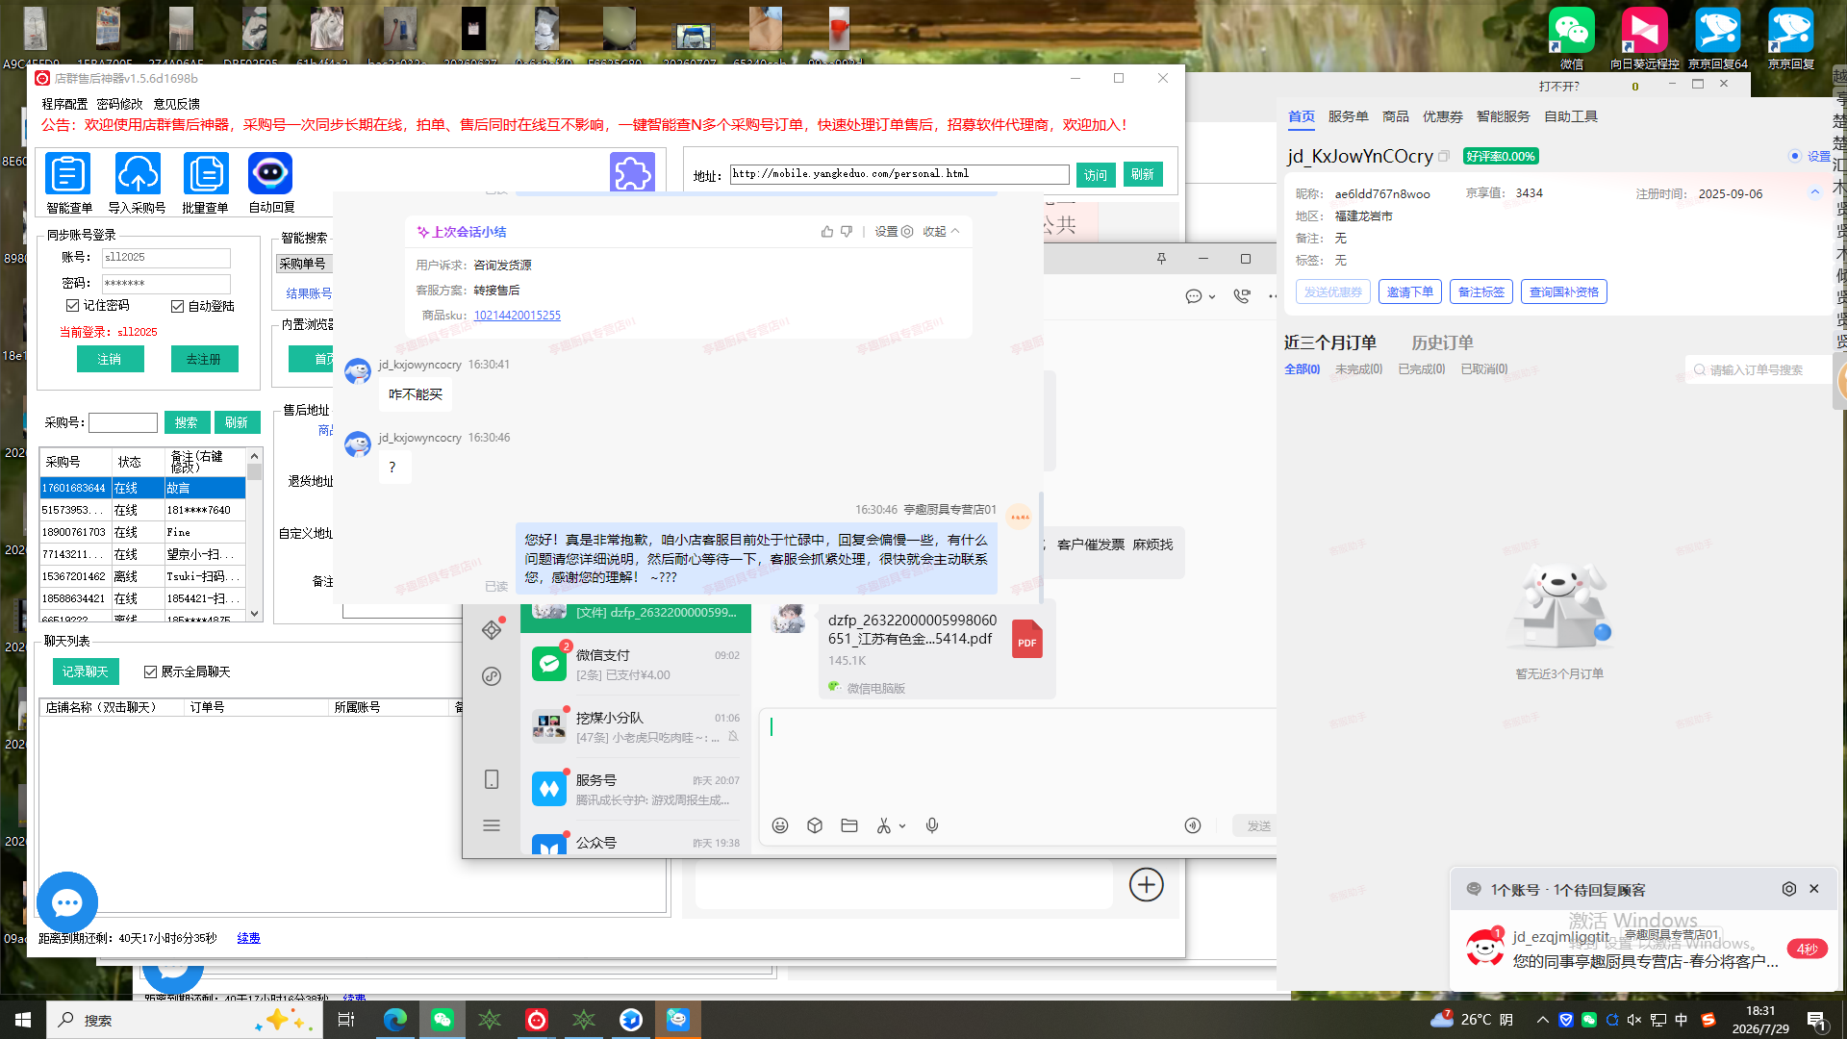Click the volume icon in system tray
This screenshot has width=1847, height=1039.
click(x=1634, y=1020)
